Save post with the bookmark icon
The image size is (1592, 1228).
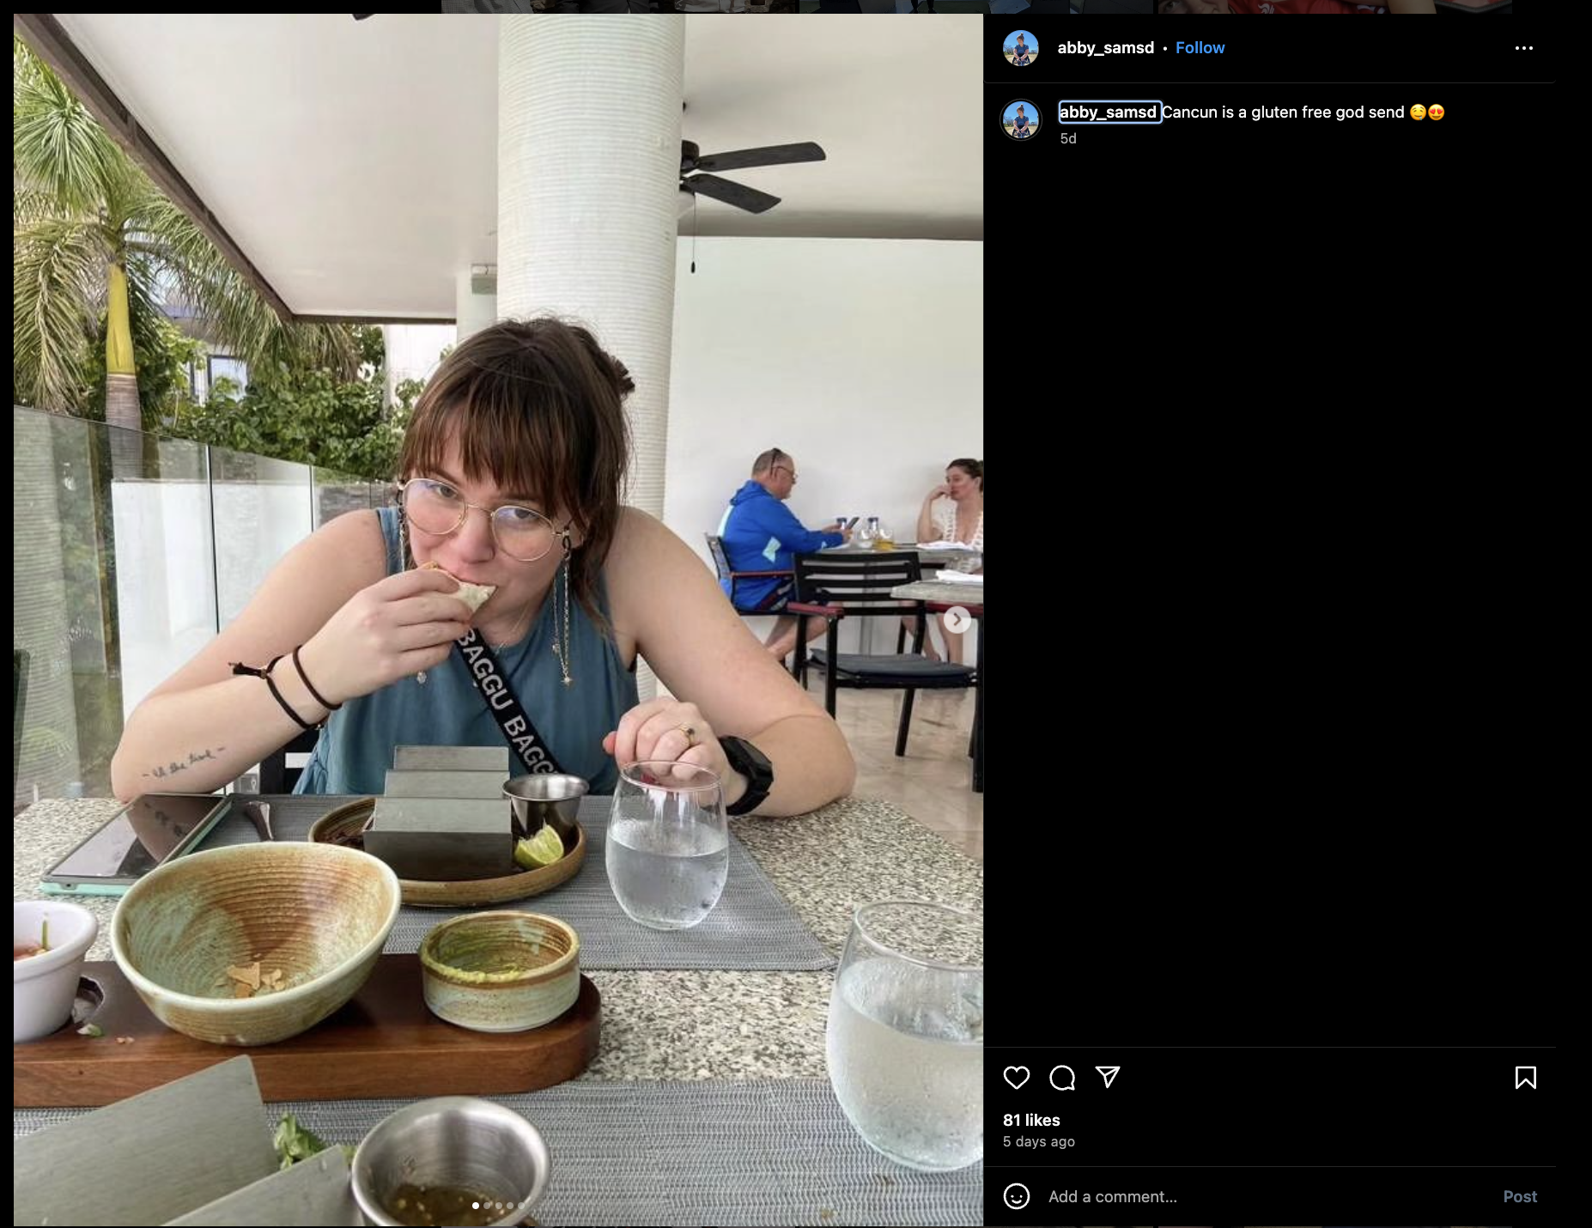1525,1077
